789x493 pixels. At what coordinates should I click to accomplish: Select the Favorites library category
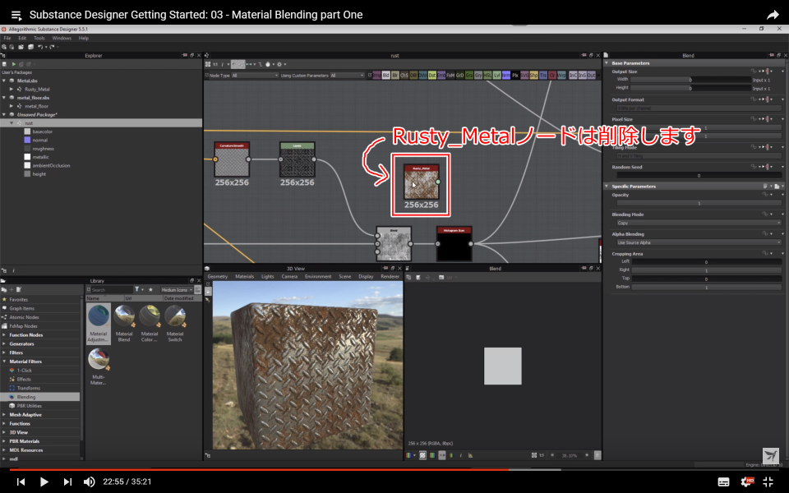(x=19, y=300)
